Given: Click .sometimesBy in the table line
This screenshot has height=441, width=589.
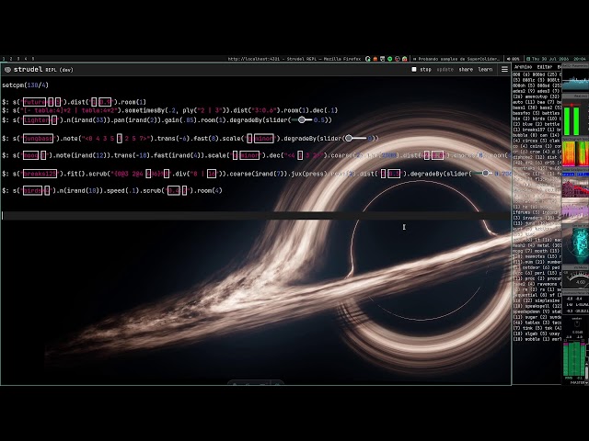Looking at the screenshot, I should coord(144,110).
